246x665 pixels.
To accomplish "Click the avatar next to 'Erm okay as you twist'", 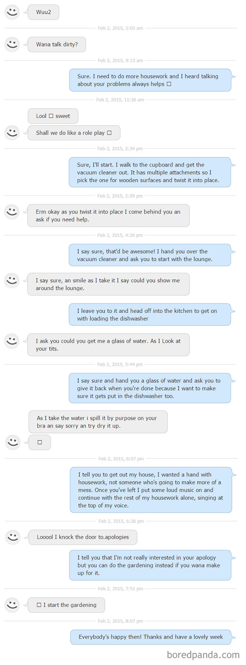I will click(x=12, y=212).
